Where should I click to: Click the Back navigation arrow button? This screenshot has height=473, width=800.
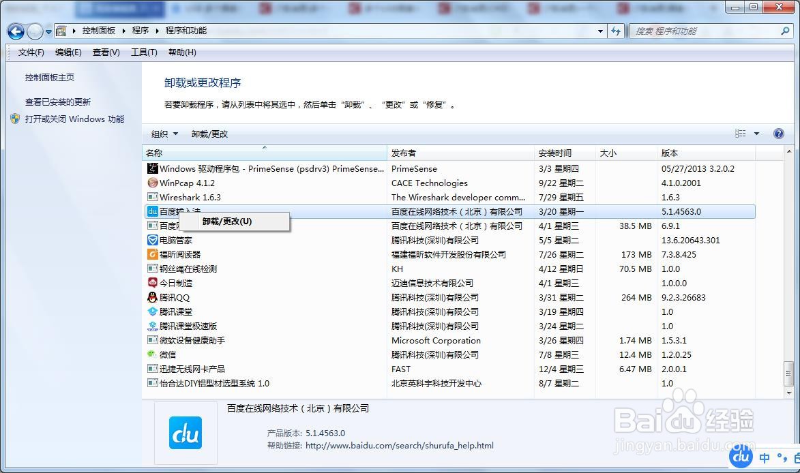16,31
